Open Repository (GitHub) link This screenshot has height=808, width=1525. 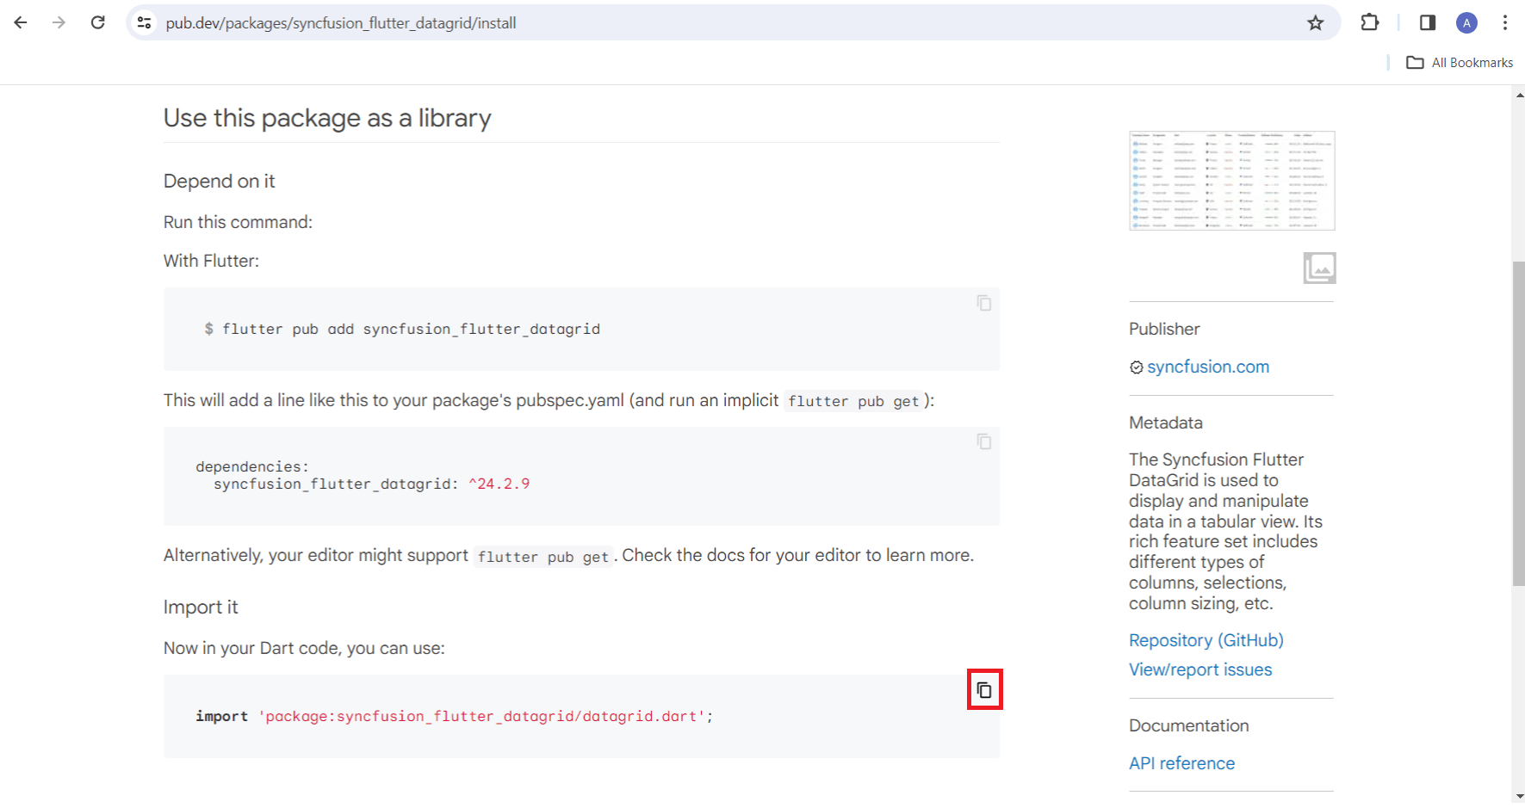pyautogui.click(x=1206, y=640)
